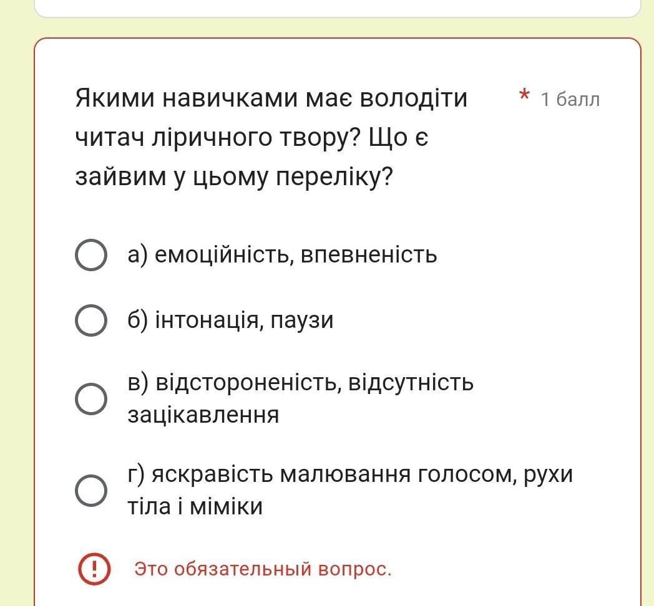Click the red required asterisk
This screenshot has width=654, height=606.
pyautogui.click(x=524, y=95)
